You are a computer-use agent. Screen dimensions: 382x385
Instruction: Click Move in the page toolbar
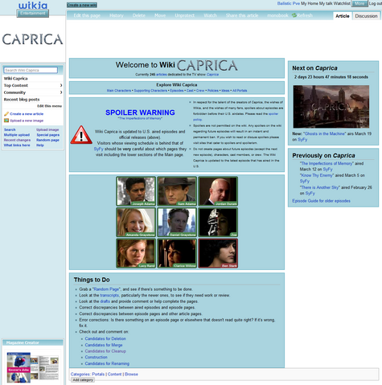pos(160,15)
